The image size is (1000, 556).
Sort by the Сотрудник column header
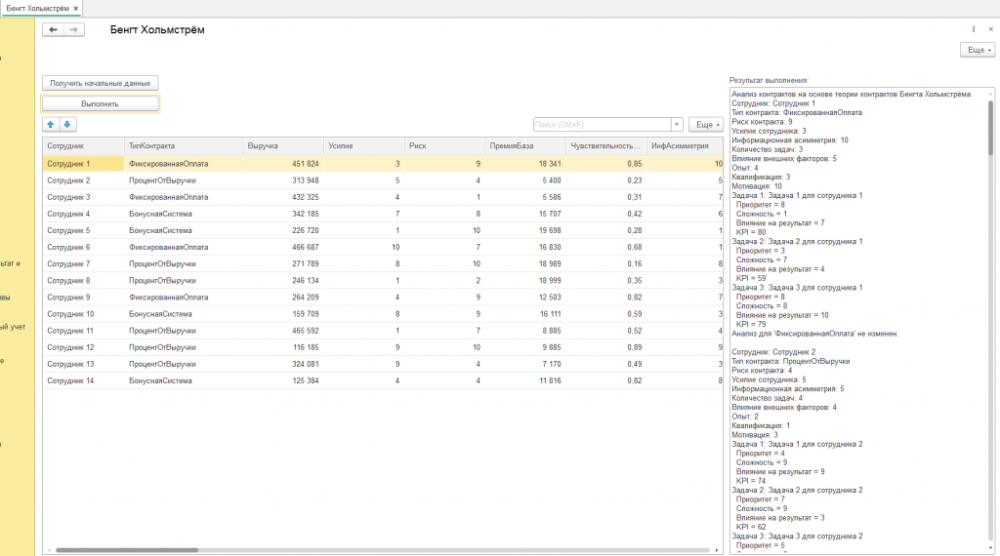click(84, 146)
